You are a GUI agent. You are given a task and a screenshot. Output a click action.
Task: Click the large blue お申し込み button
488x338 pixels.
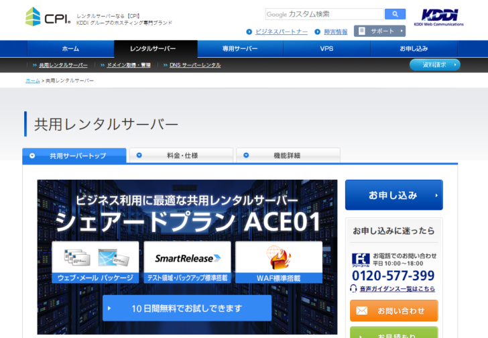pos(393,195)
